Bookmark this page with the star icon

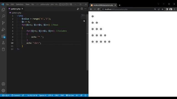click(162, 9)
